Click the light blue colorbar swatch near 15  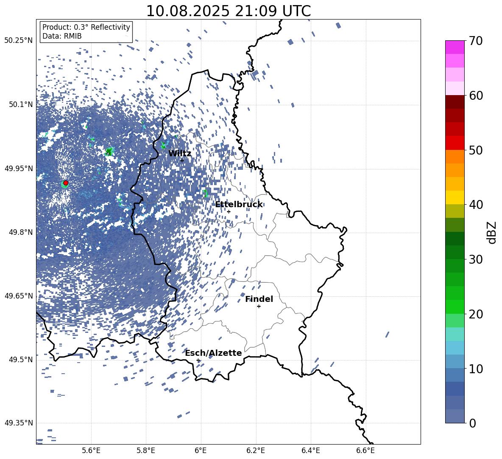pyautogui.click(x=455, y=348)
